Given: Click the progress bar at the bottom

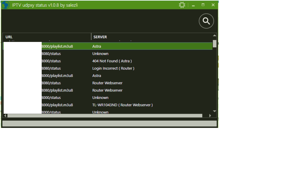Looking at the screenshot, I should [109, 124].
